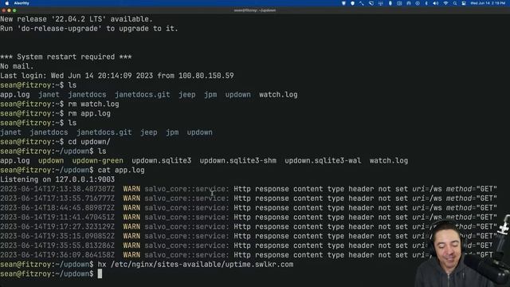Viewport: 510px width, 287px height.
Task: Click 'janet' in the second ls output
Action: pos(10,132)
